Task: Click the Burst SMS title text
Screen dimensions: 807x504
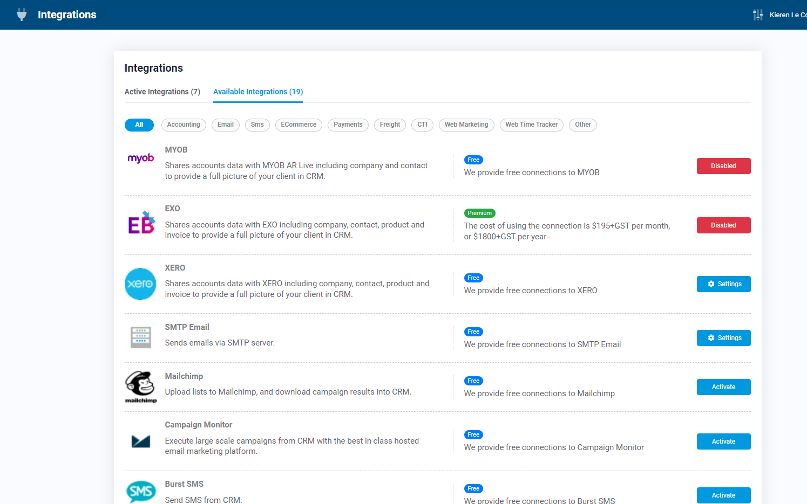Action: point(184,484)
